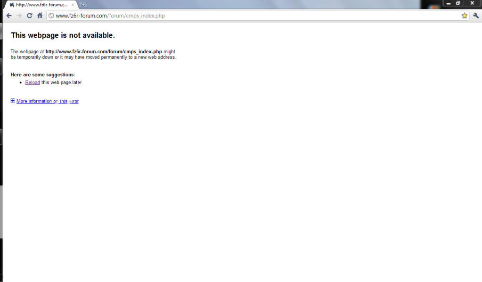Close the browser window
Viewport: 482px width, 282px height.
[x=472, y=3]
